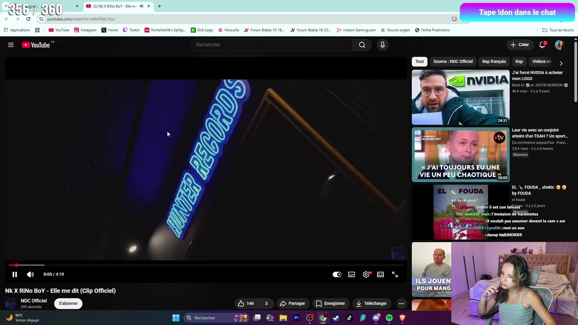This screenshot has height=325, width=578.
Task: Subscribe with the S'abonner button
Action: tap(68, 303)
